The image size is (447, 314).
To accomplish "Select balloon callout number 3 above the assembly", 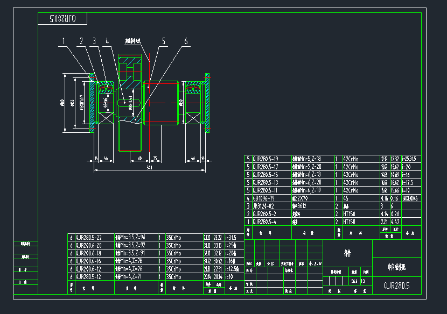I will pos(94,41).
